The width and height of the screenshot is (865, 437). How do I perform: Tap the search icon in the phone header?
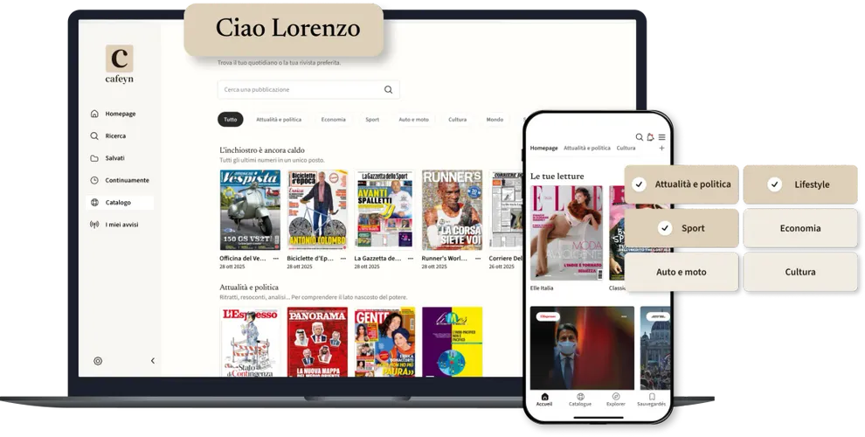click(639, 137)
